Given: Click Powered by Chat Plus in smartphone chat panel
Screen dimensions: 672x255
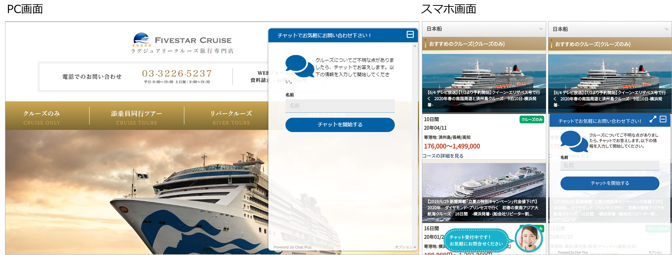Looking at the screenshot, I should (573, 252).
